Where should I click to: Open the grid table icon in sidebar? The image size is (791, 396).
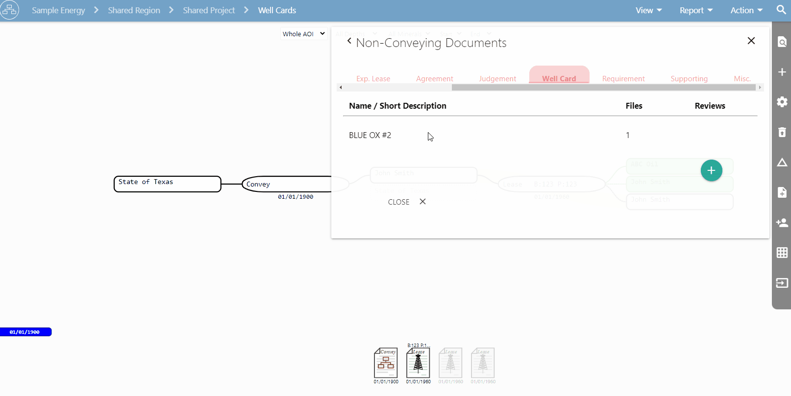coord(782,253)
